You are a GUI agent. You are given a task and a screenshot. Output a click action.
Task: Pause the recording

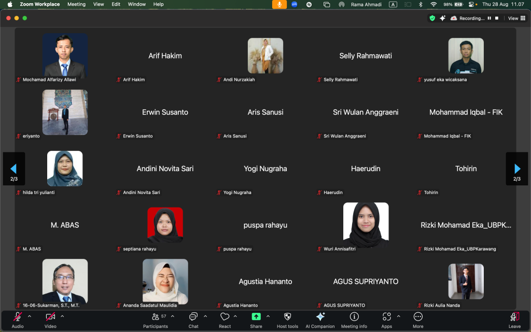click(489, 18)
